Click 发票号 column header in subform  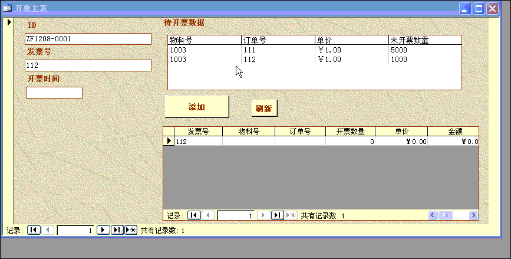point(198,132)
